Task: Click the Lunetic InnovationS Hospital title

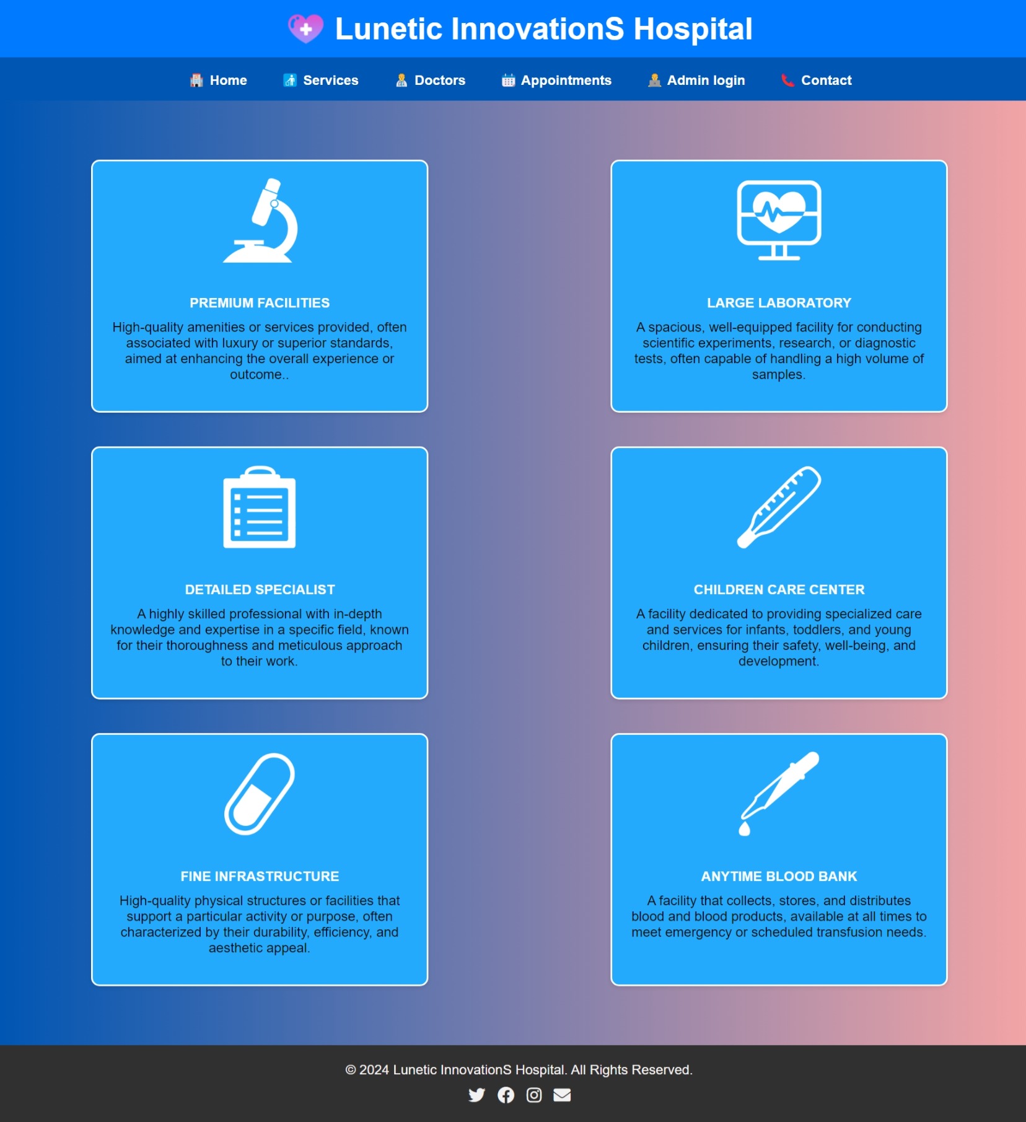Action: point(543,29)
